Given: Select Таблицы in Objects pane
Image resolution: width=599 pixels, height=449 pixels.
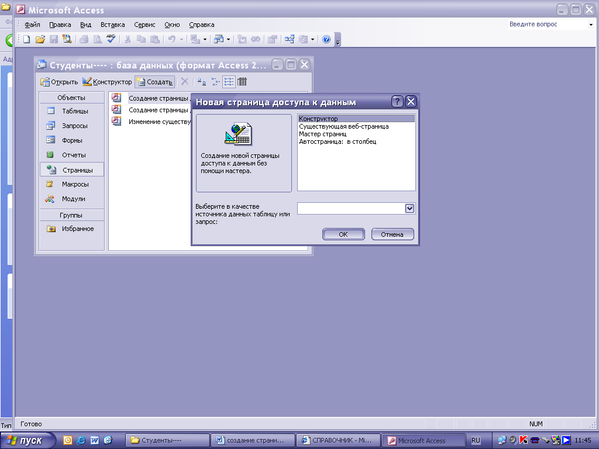Looking at the screenshot, I should point(71,111).
